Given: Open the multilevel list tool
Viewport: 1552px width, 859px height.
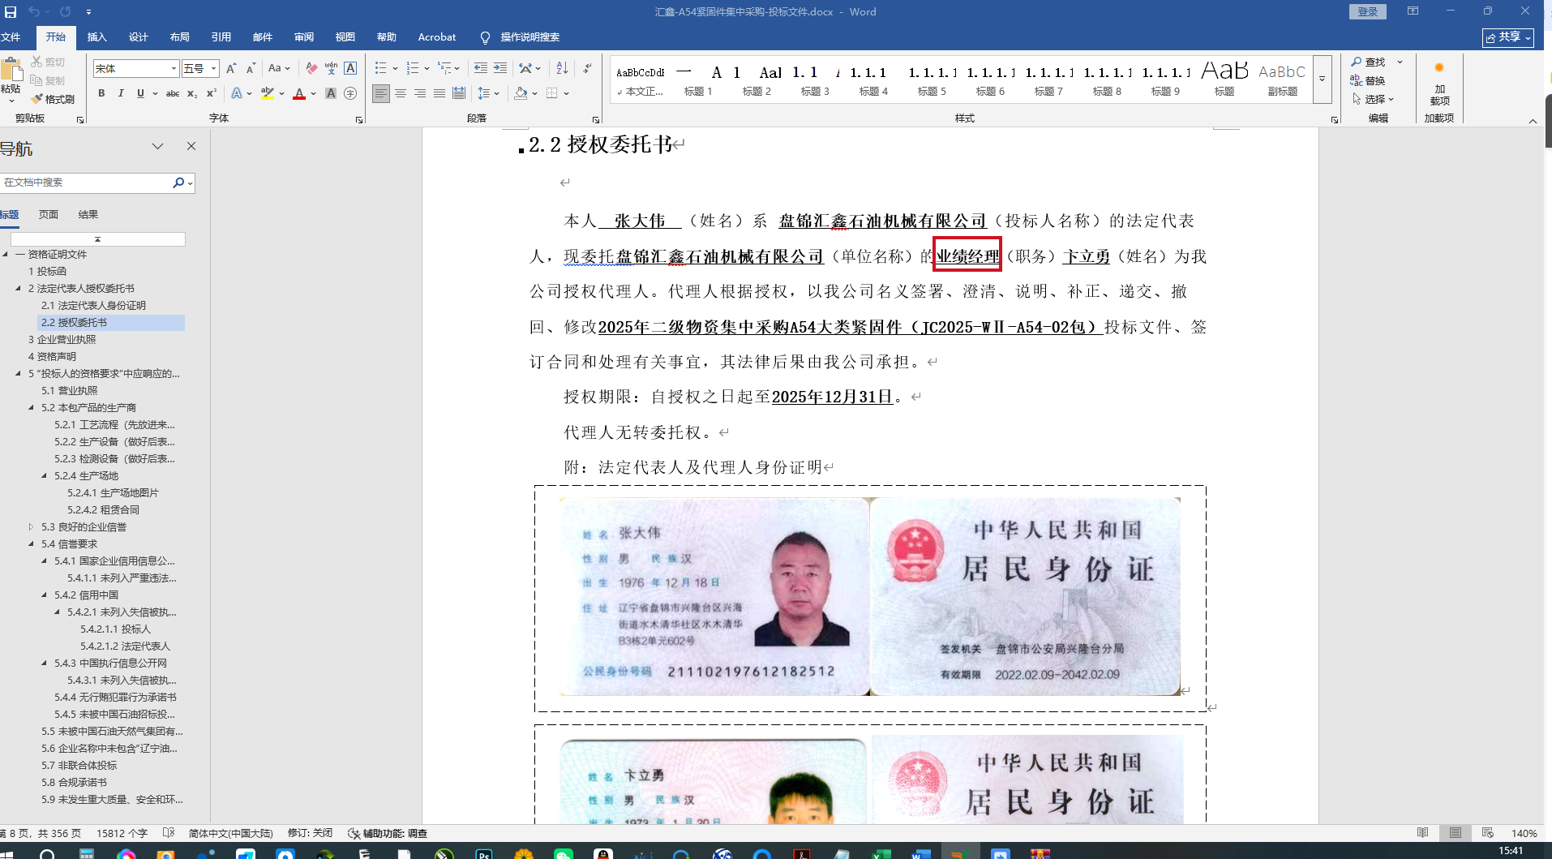Looking at the screenshot, I should tap(444, 68).
